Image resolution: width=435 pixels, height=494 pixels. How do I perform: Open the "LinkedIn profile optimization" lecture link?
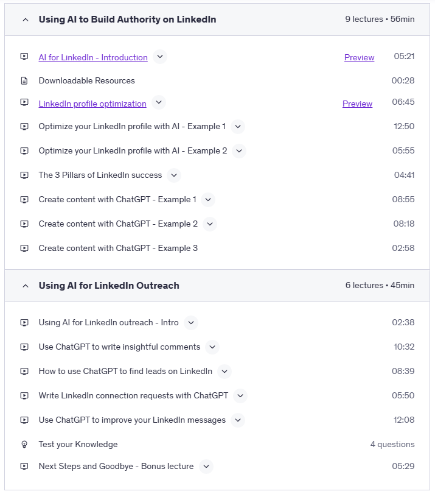point(92,104)
